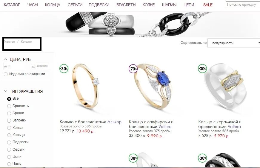
Task: Open the Сортировать по популярности dropdown
Action: (x=234, y=43)
